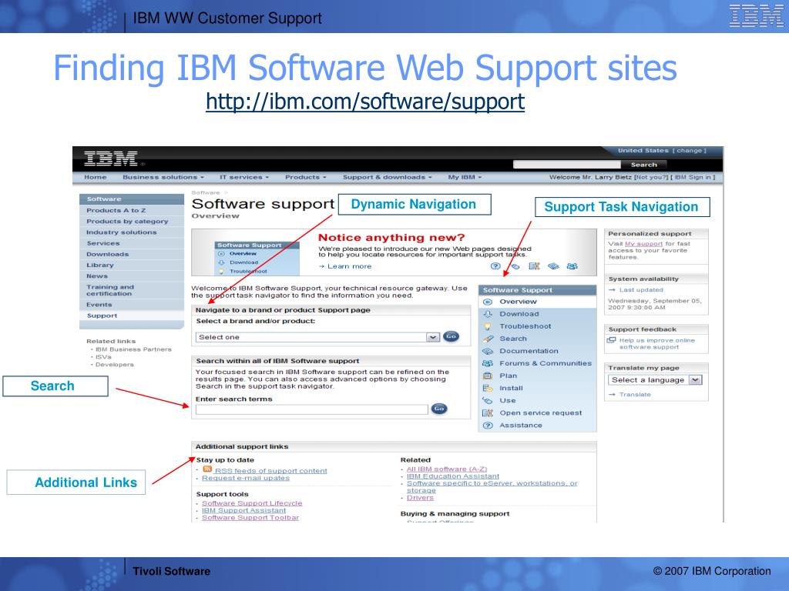Focus the header search input field
The width and height of the screenshot is (789, 591).
[566, 165]
